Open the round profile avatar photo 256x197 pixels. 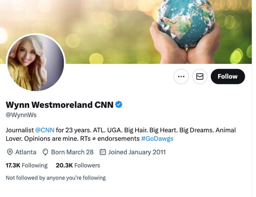tap(36, 63)
